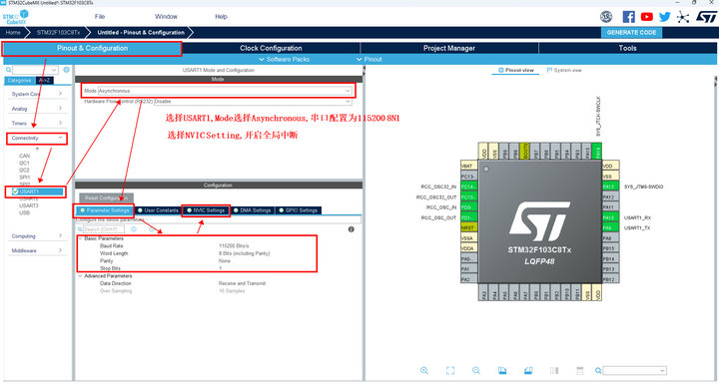Viewport: 719px width, 384px height.
Task: Click the NRST pin on chip
Action: [x=468, y=227]
